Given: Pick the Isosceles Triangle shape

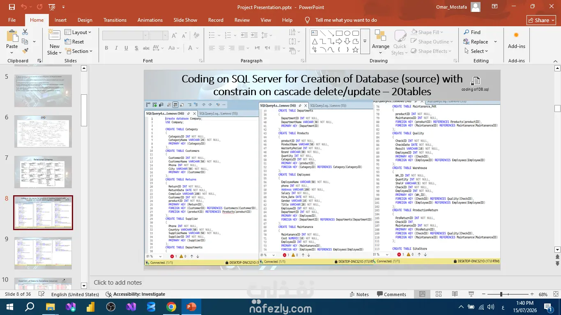Looking at the screenshot, I should pos(315,41).
